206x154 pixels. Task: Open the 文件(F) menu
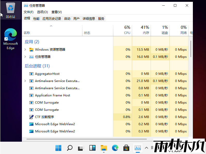click(x=28, y=12)
